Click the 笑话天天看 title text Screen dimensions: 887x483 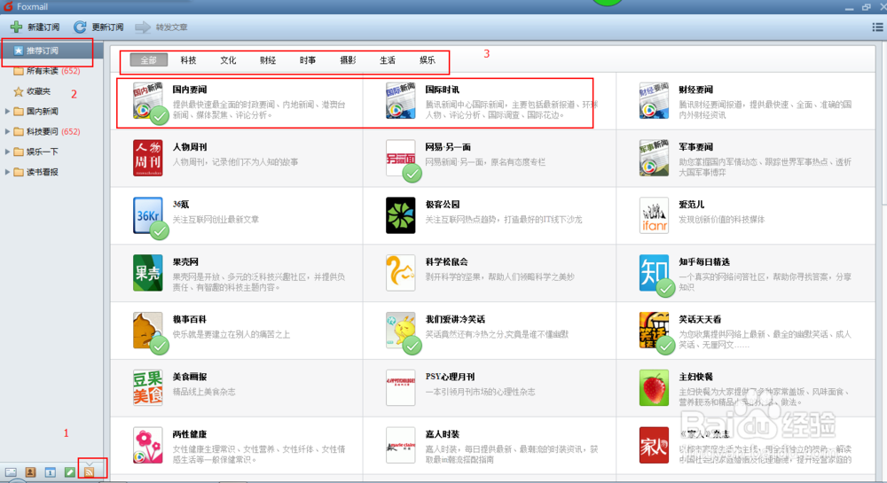(700, 319)
